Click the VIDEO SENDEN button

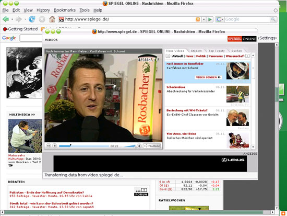[208, 77]
